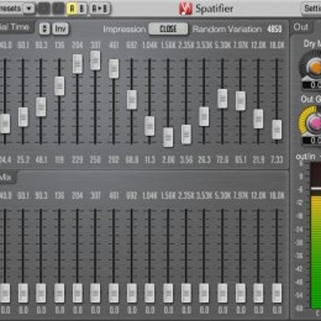This screenshot has height=321, width=321.
Task: Click Initial Time slider handle for 204 band
Action: [x=77, y=64]
